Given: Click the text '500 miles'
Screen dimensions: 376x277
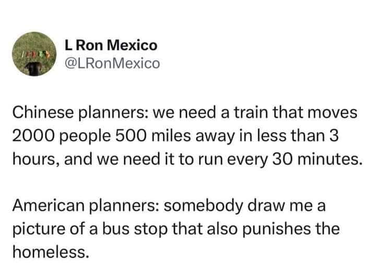Looking at the screenshot, I should click(x=153, y=136).
